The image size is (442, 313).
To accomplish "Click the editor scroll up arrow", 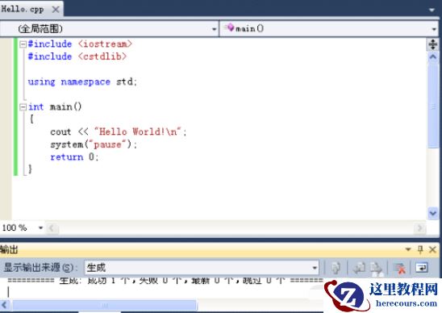I will (433, 57).
